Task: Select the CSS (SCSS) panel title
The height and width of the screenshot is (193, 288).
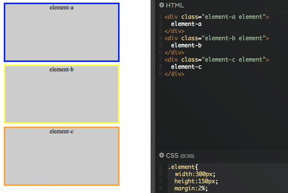Action: click(x=180, y=155)
